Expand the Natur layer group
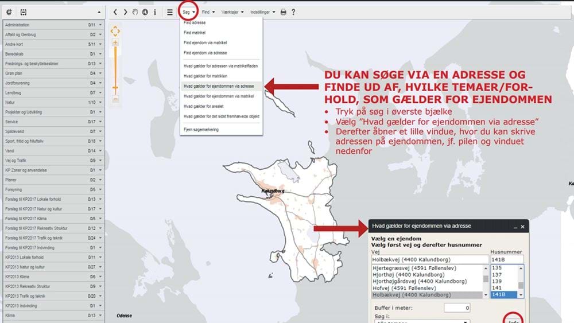This screenshot has height=323, width=574. [x=100, y=102]
